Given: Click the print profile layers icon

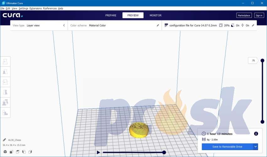Looking at the screenshot, I should pos(166,25).
